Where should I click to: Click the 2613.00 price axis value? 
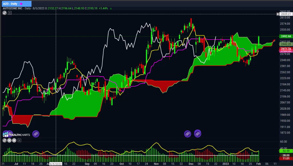[285, 17]
